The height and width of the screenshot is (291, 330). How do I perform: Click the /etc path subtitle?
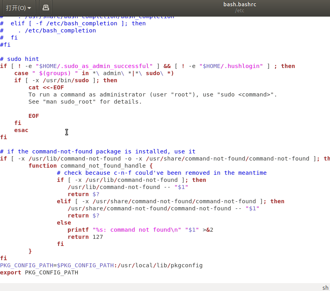click(240, 11)
